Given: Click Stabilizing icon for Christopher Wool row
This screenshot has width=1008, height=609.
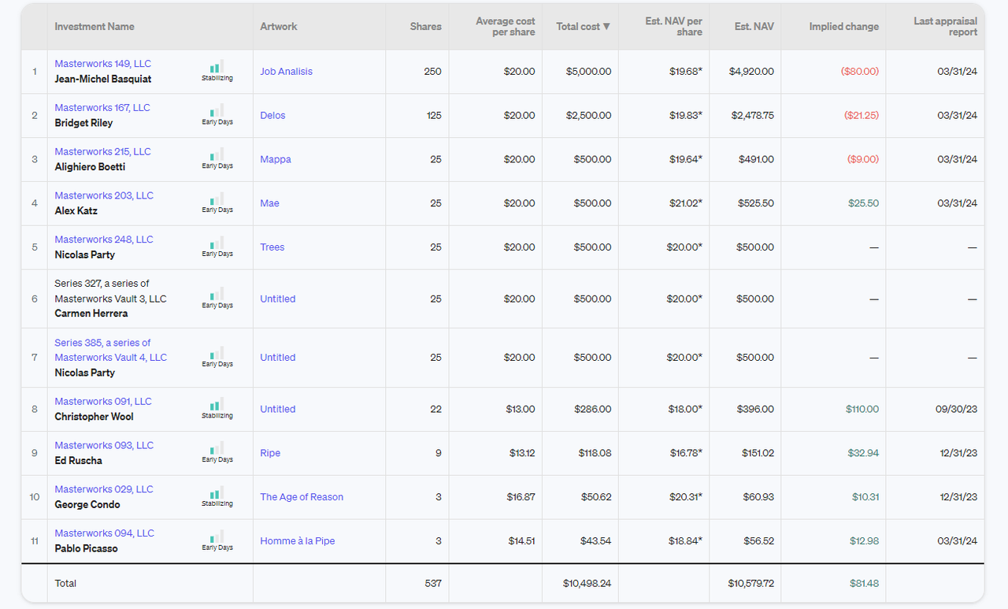Looking at the screenshot, I should [x=217, y=409].
